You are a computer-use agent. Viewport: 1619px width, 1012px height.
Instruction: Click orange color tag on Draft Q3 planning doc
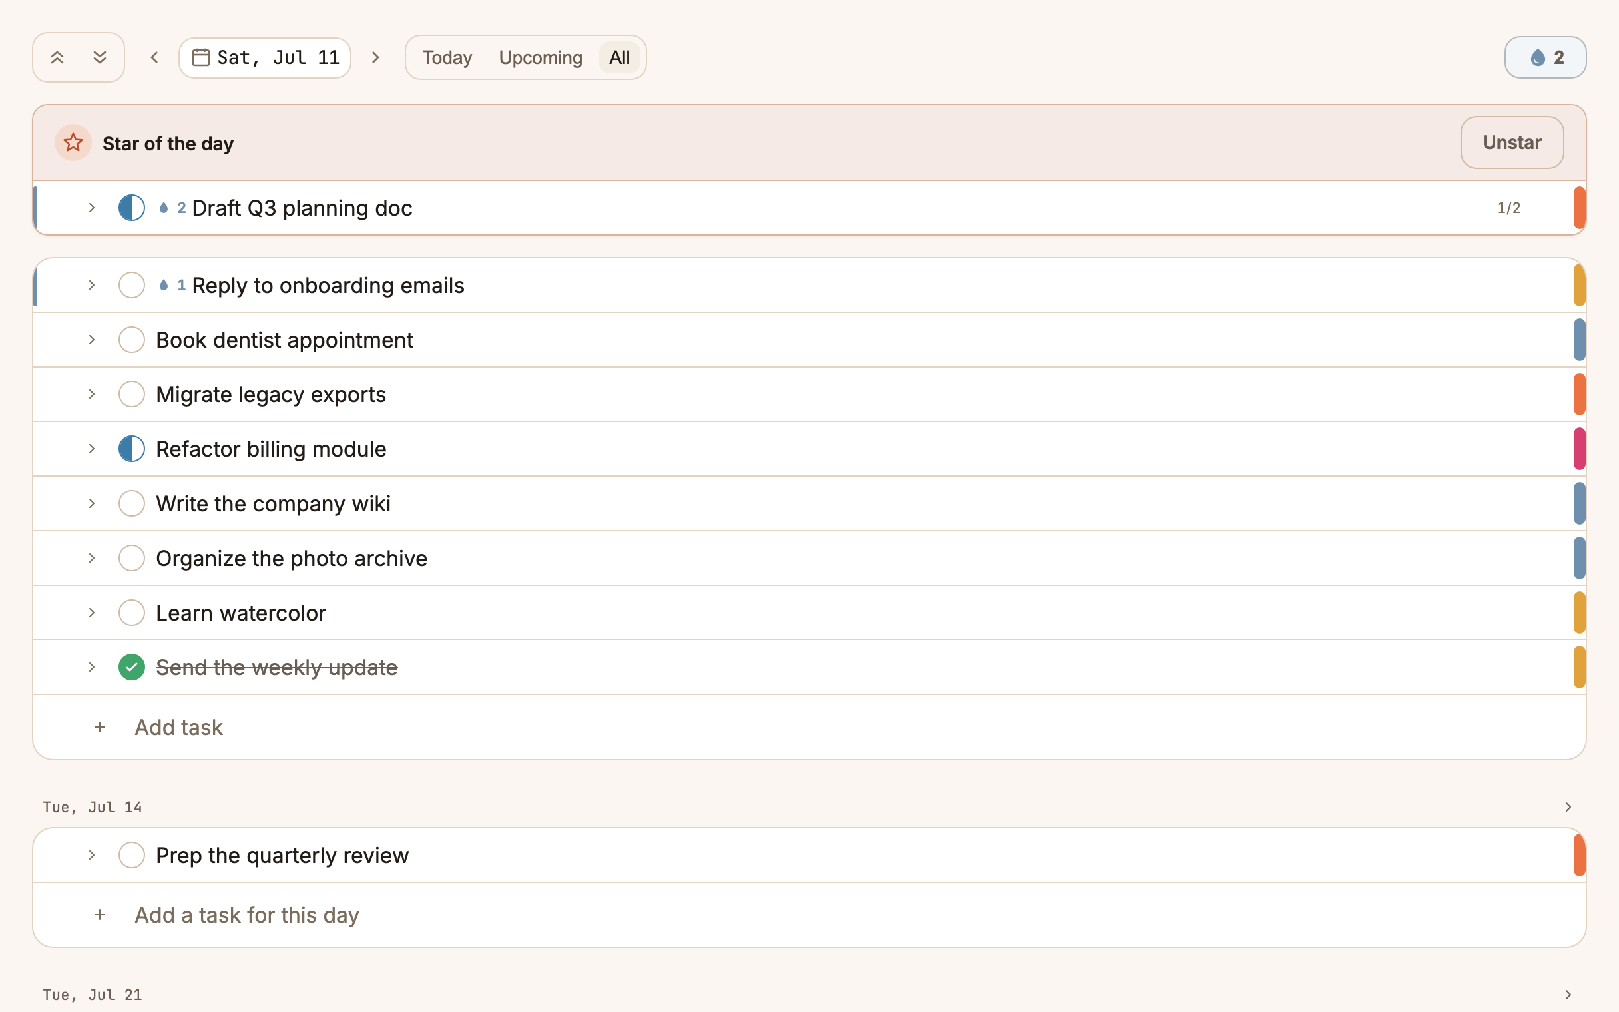pyautogui.click(x=1580, y=208)
